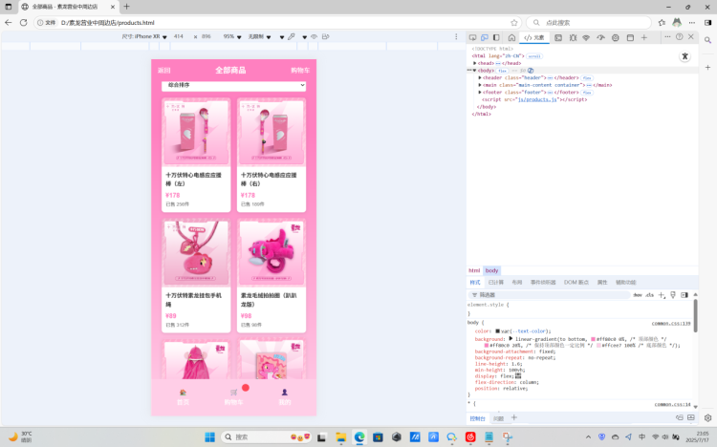Toggle the flex badge on header element
Viewport: 717px width, 447px height.
587,78
